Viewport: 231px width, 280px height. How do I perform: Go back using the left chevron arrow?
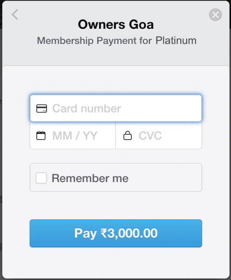(x=15, y=14)
